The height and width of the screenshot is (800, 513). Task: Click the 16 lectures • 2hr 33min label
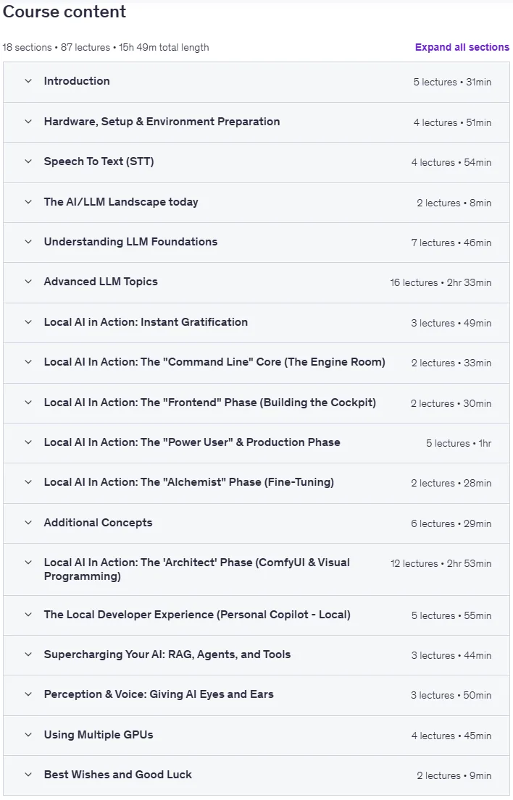(x=441, y=282)
